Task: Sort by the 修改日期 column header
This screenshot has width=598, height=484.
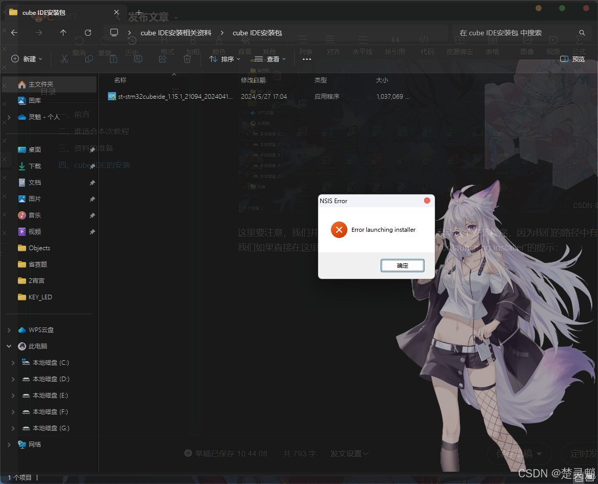Action: [253, 80]
